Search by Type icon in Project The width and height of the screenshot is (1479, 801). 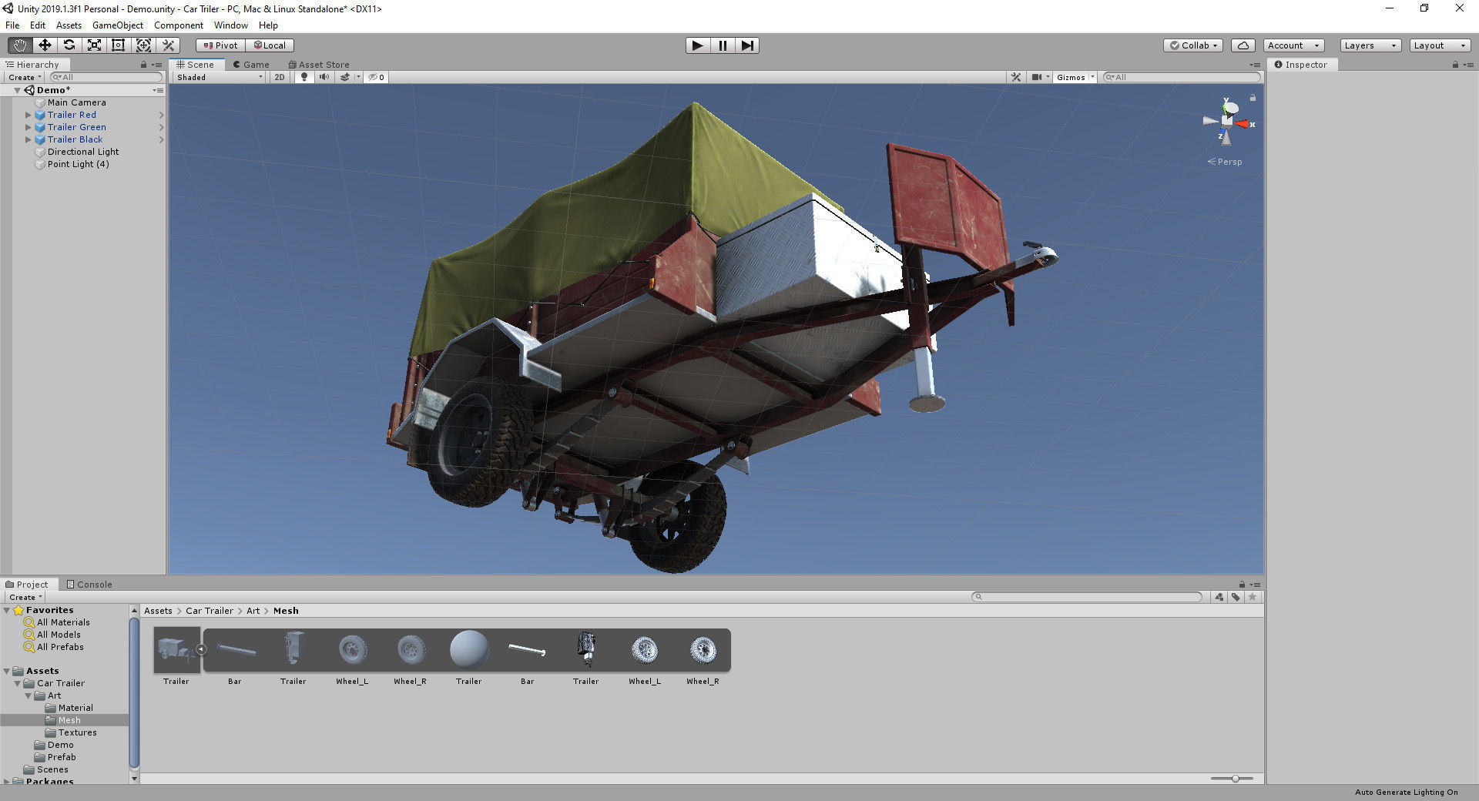[1219, 597]
